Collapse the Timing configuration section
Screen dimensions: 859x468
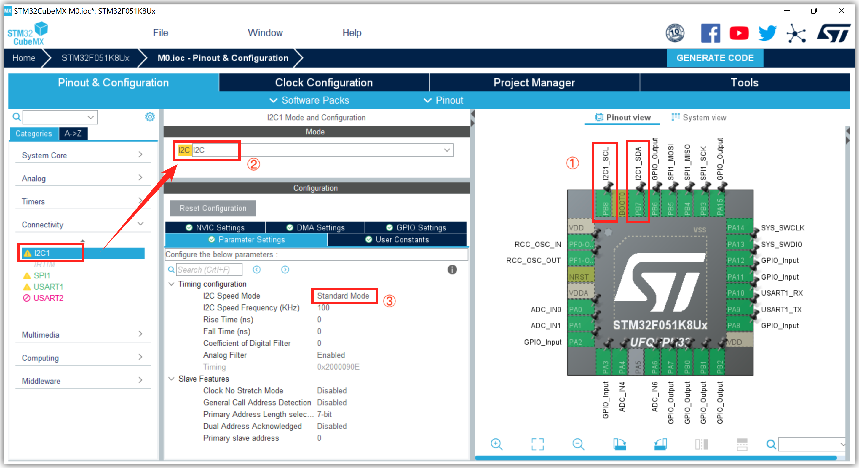click(x=171, y=284)
